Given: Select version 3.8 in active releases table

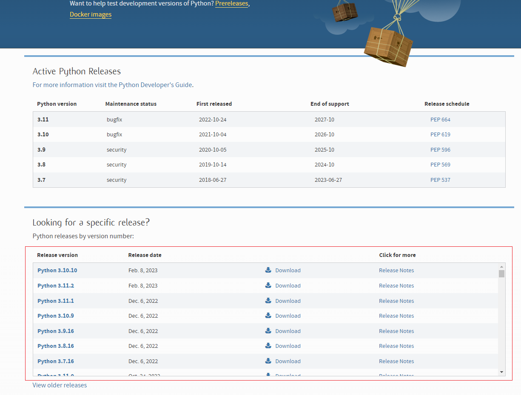Looking at the screenshot, I should [41, 165].
